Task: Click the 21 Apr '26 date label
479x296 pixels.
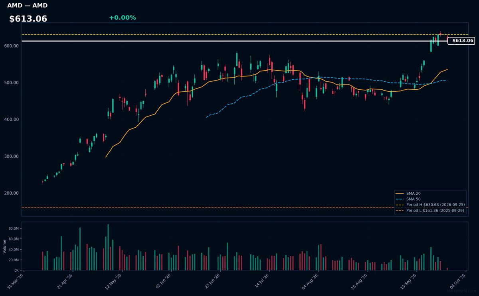Action: click(x=65, y=281)
